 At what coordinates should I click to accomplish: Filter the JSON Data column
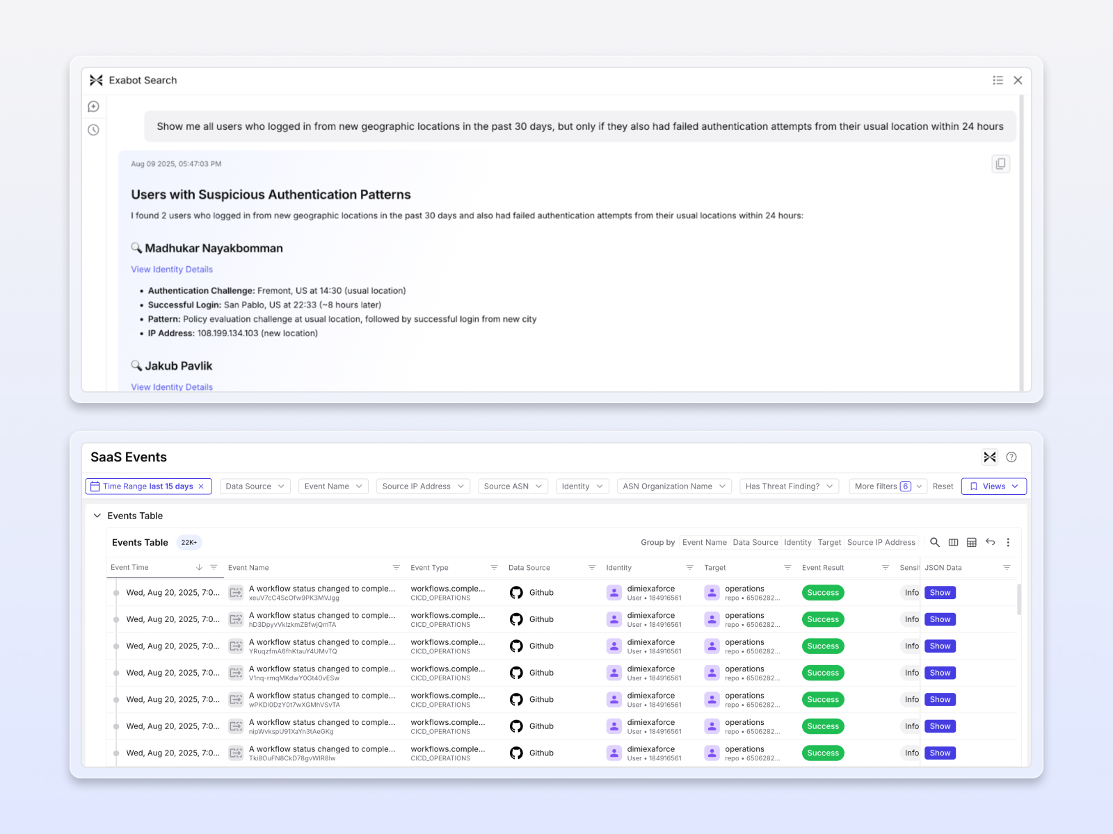pos(1007,567)
